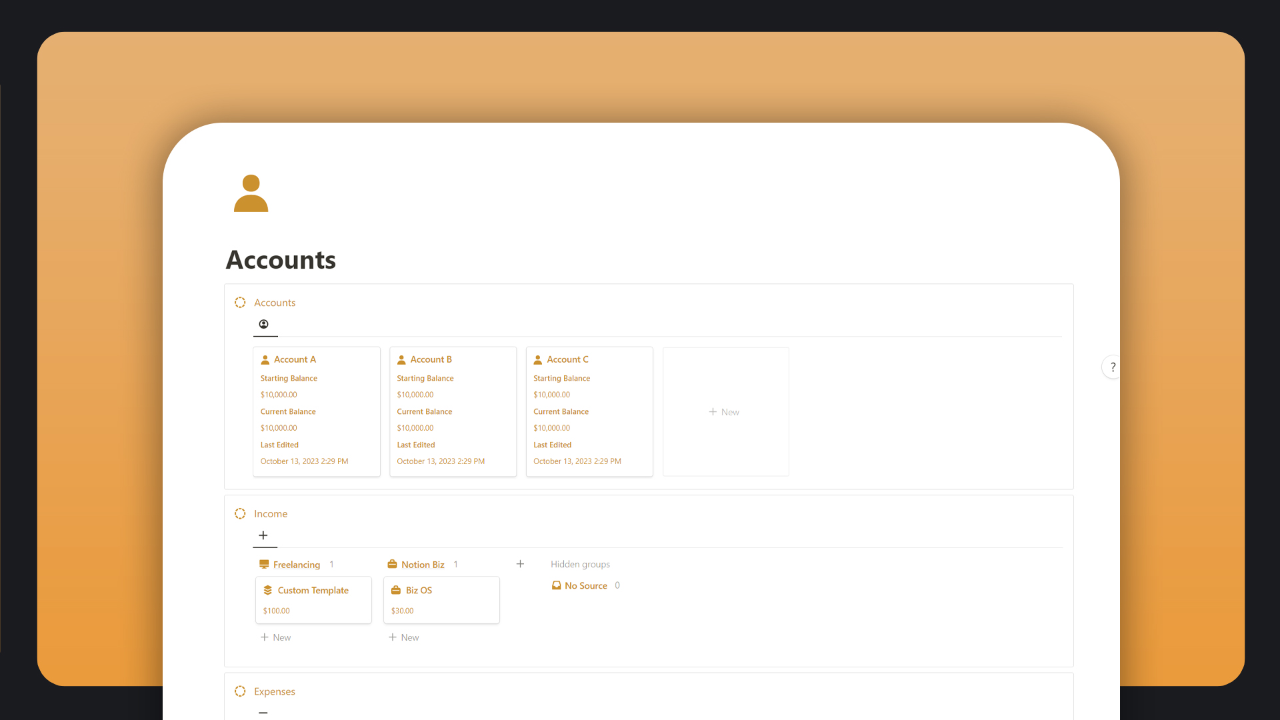
Task: Select the plus view tab under Income
Action: (x=263, y=535)
